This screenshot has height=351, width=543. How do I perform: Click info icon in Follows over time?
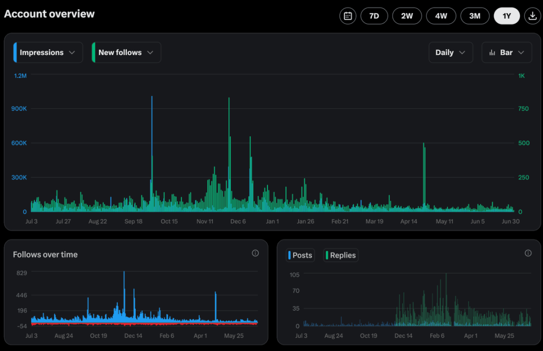255,253
